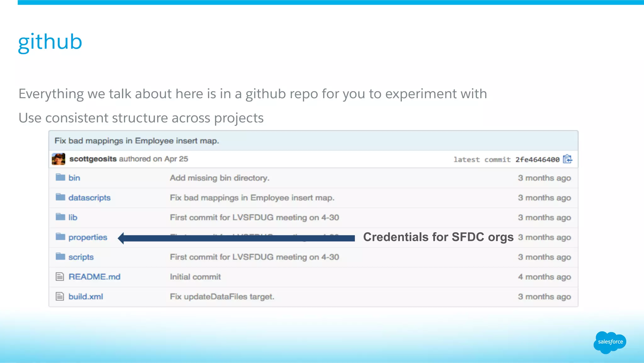Click header commit message 'Fix bad mappings in Employee insert map.'
This screenshot has height=363, width=644.
pos(137,141)
